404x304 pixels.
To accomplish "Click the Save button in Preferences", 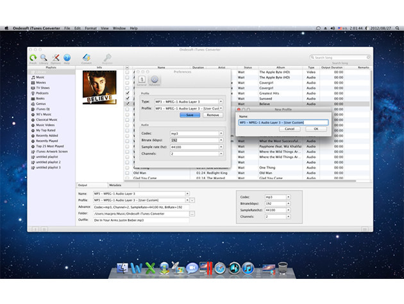I will pos(190,115).
